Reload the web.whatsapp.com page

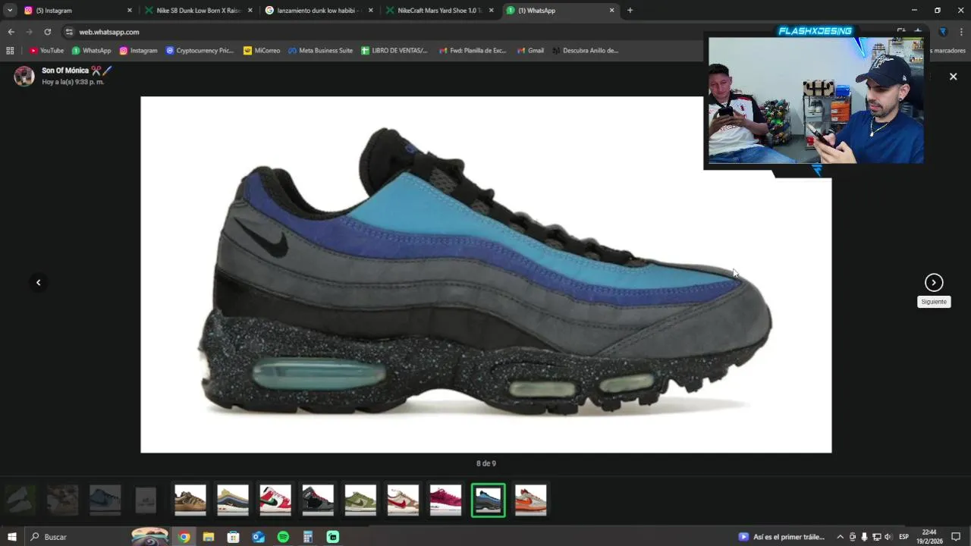47,32
